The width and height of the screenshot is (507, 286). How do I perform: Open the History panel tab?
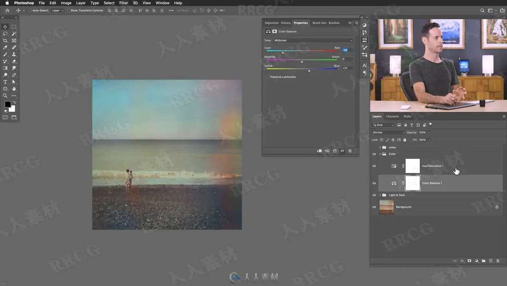click(286, 23)
